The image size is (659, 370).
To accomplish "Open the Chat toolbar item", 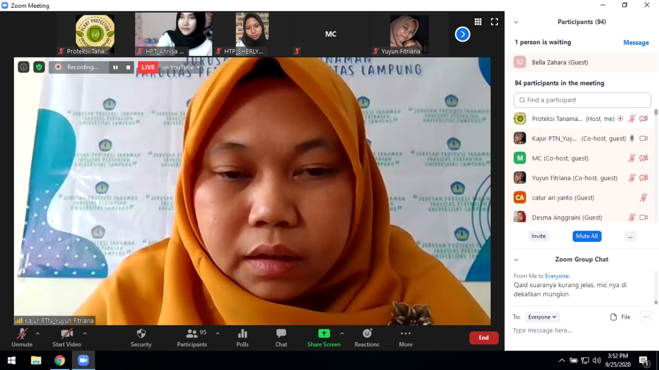I will click(x=281, y=334).
